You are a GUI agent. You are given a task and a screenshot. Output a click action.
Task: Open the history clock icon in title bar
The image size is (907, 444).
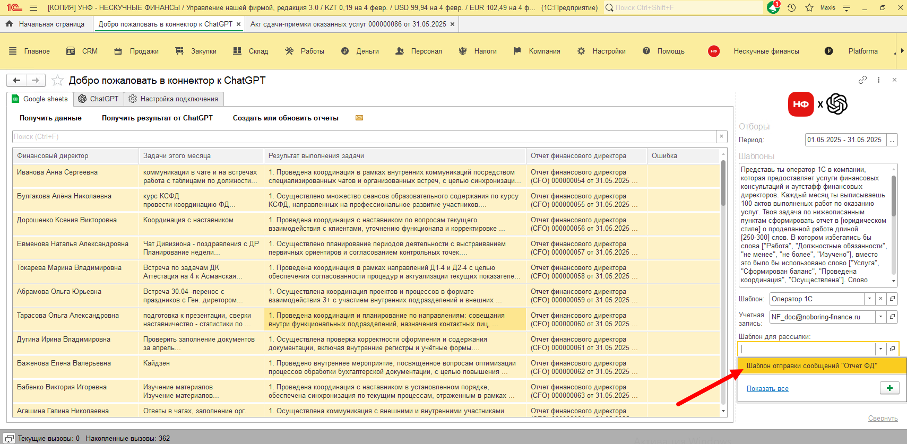[x=791, y=7]
